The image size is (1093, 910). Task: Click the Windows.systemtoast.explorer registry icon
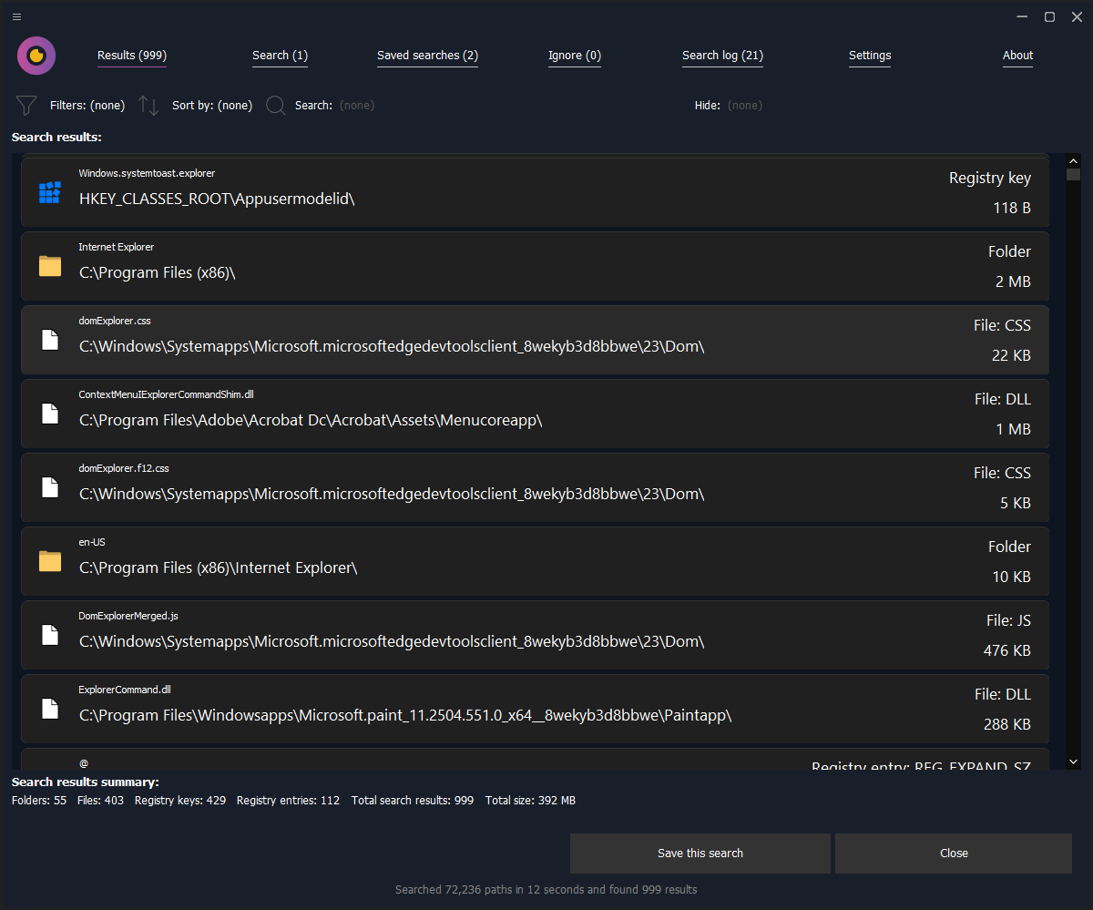tap(50, 192)
